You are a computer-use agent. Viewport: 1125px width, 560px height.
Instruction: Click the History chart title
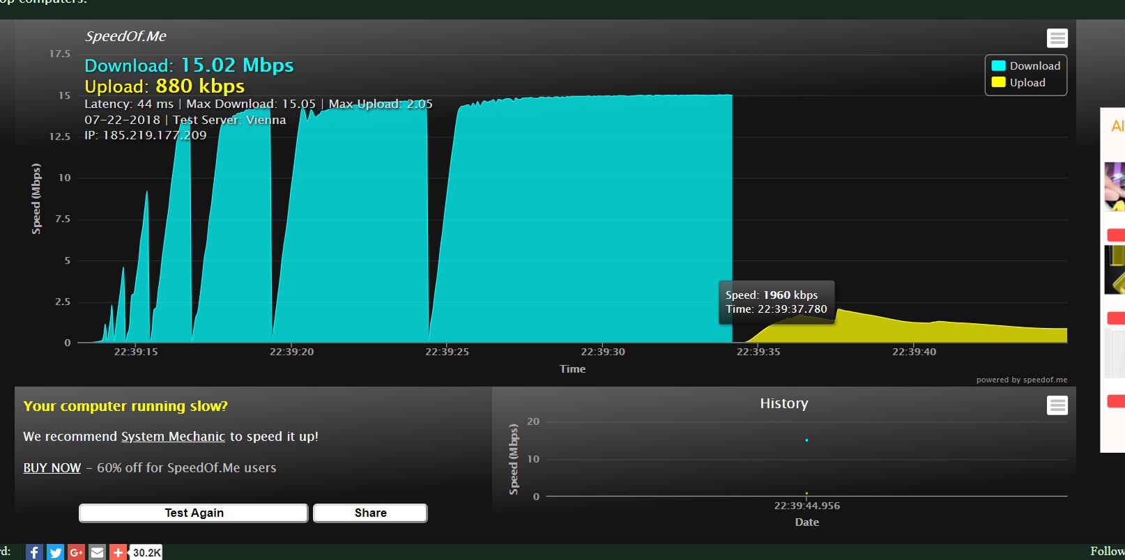[784, 403]
